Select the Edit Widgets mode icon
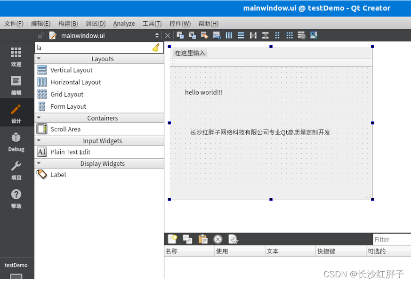 [x=180, y=35]
